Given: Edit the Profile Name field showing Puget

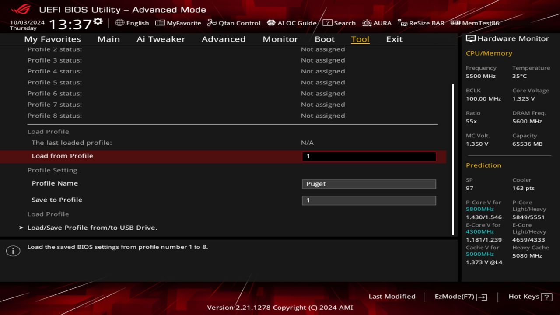Looking at the screenshot, I should tap(369, 184).
